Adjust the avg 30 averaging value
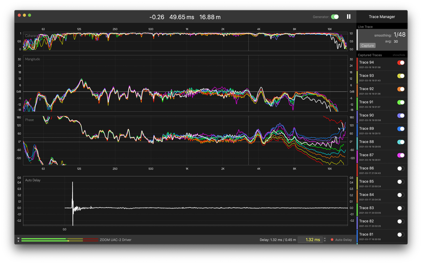This screenshot has height=264, width=422. [x=396, y=42]
